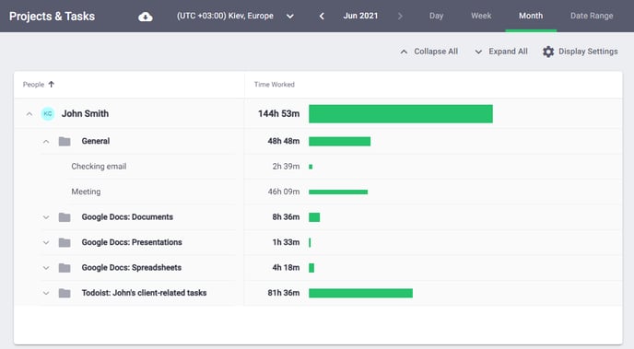
Task: Click the General folder icon
Action: 65,142
